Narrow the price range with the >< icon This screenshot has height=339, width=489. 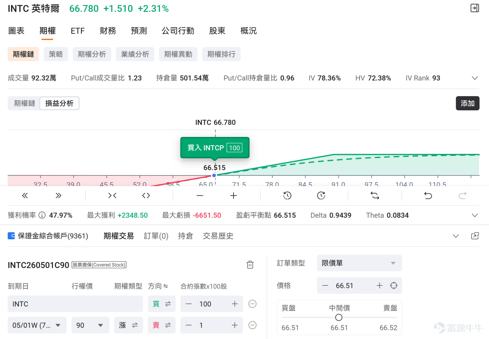pos(112,196)
